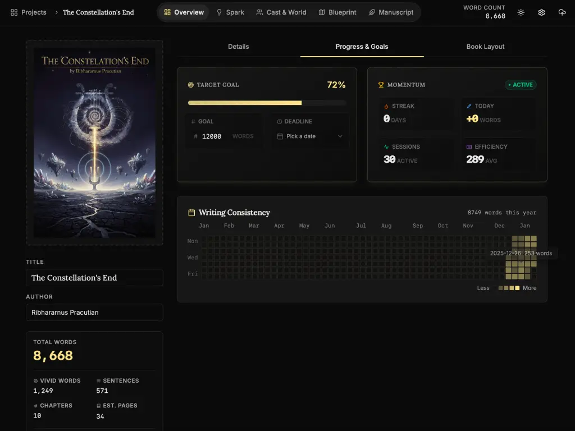Image resolution: width=575 pixels, height=431 pixels.
Task: Go to Cast & World section
Action: [x=281, y=12]
